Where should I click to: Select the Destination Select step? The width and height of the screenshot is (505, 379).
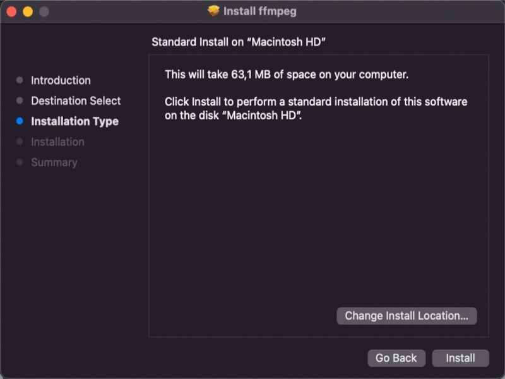coord(76,100)
